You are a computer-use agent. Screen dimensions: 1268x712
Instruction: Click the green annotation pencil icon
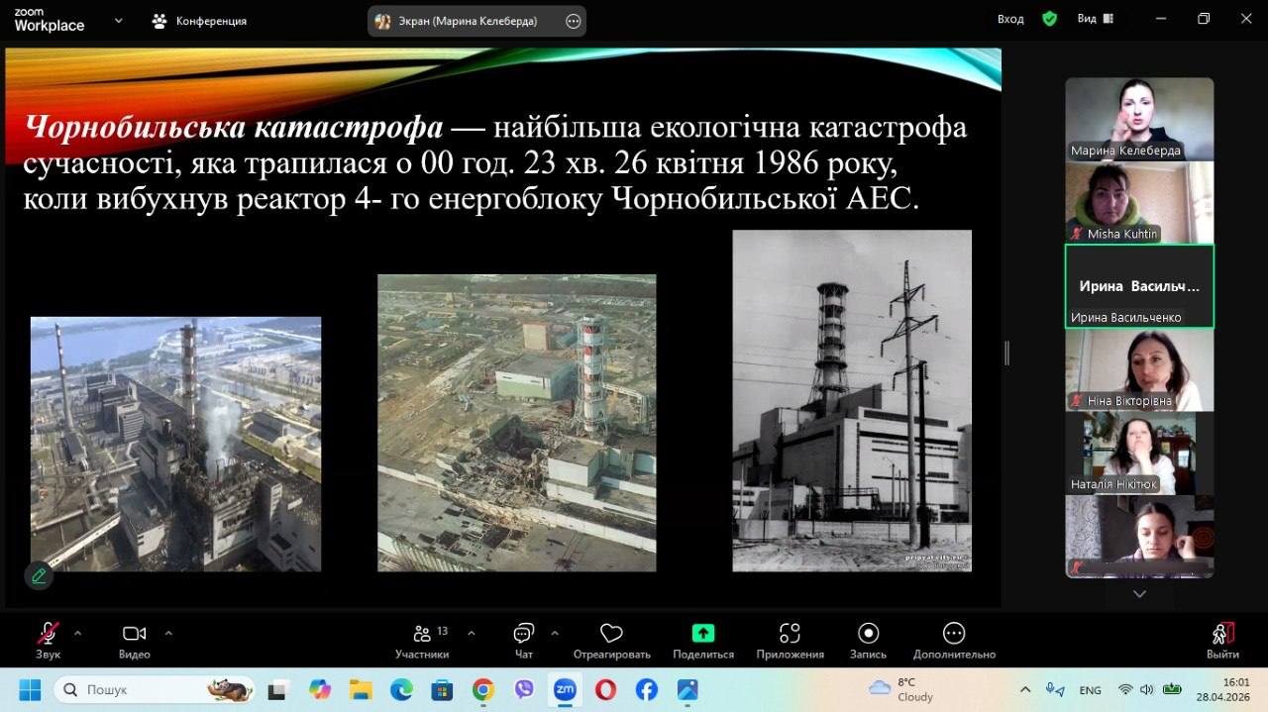point(39,575)
